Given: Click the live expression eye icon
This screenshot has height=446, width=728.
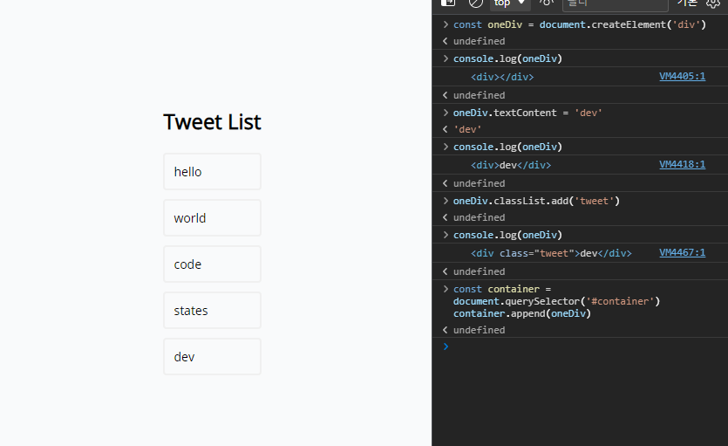Looking at the screenshot, I should [x=547, y=3].
